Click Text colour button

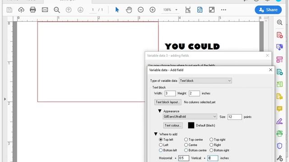click(x=172, y=126)
